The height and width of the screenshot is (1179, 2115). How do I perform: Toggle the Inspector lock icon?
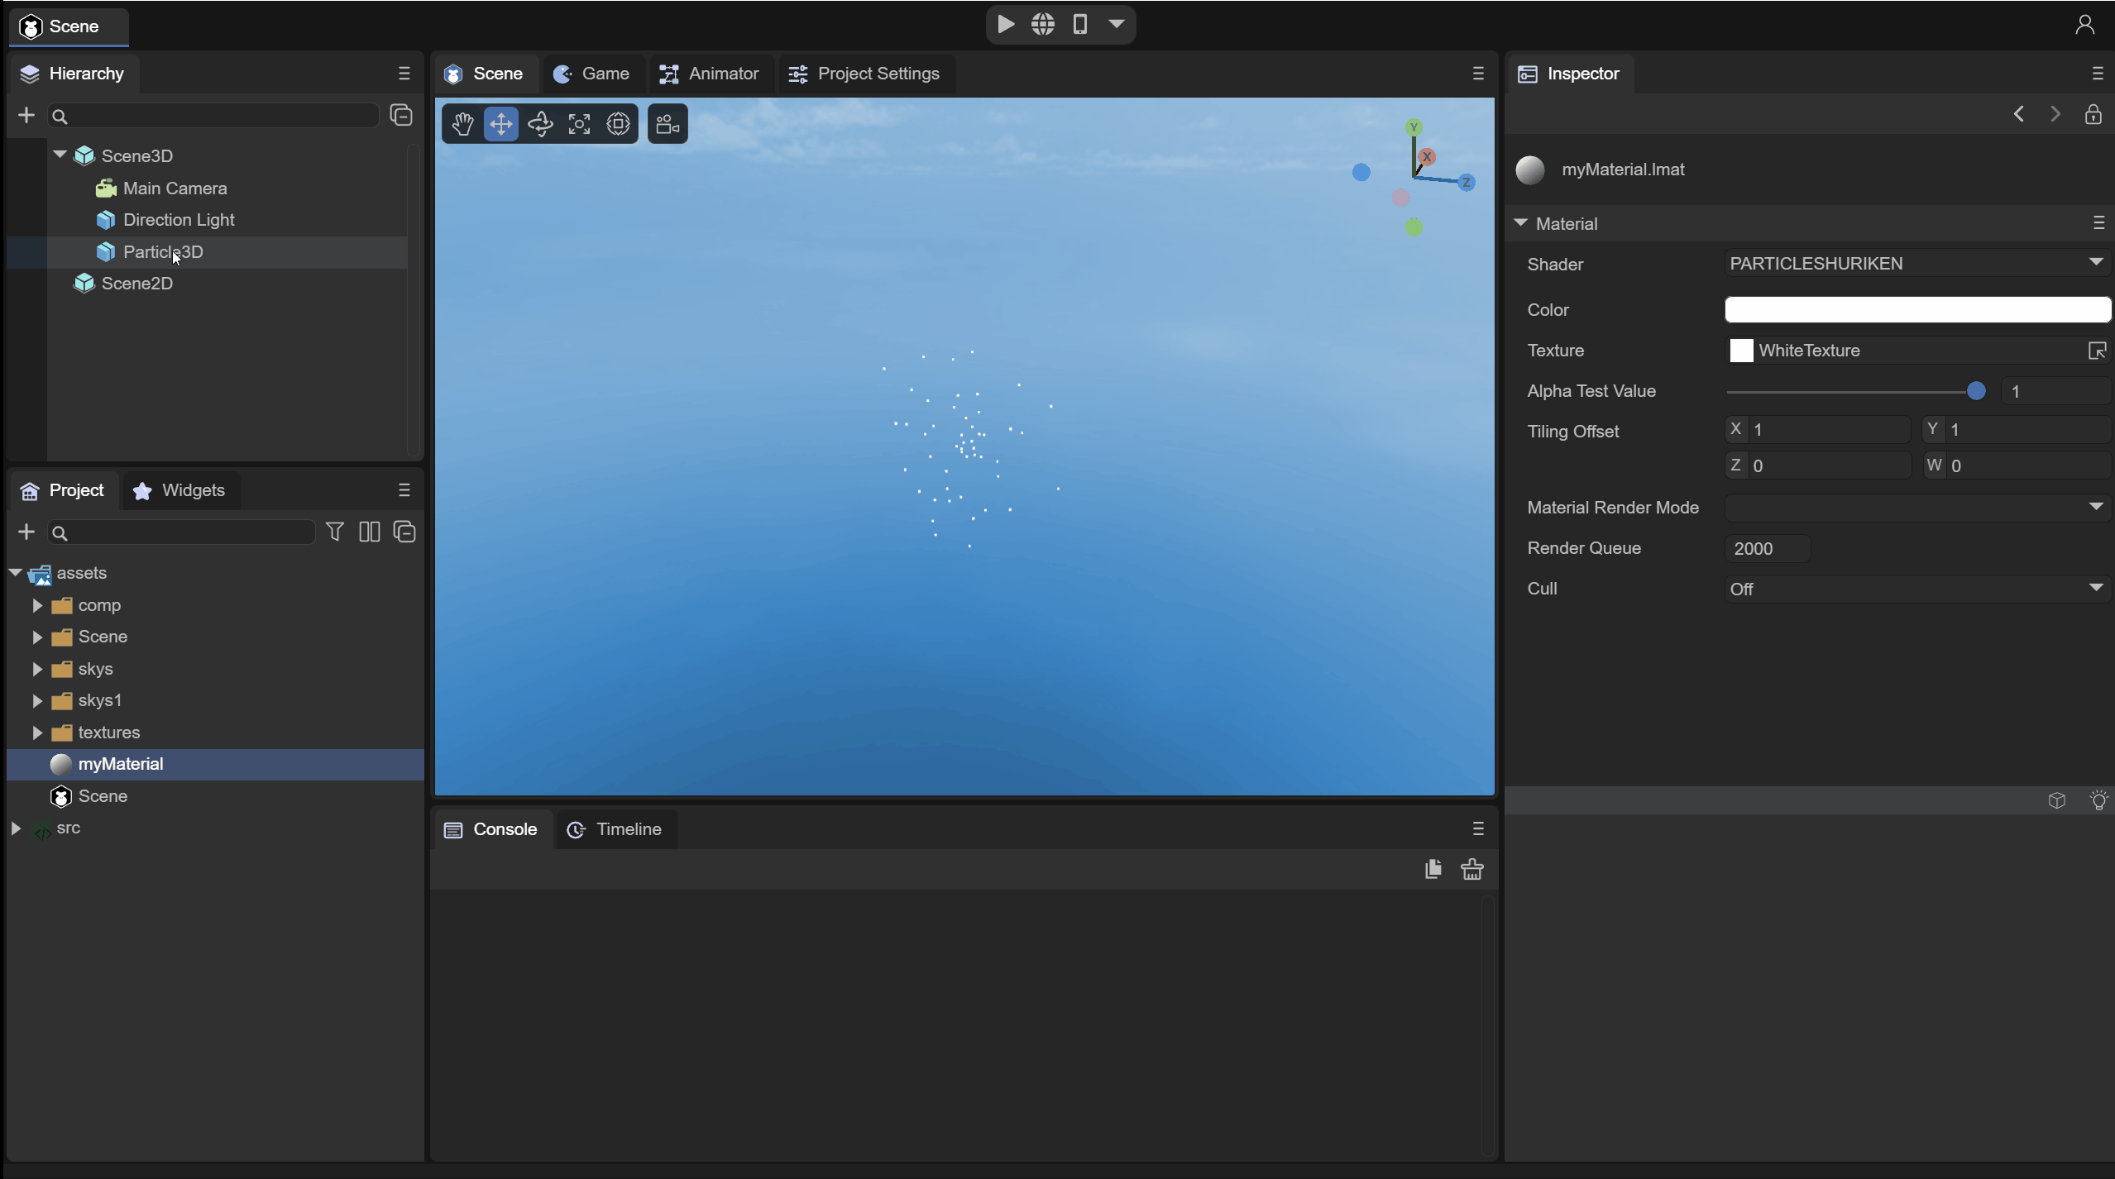pos(2093,114)
